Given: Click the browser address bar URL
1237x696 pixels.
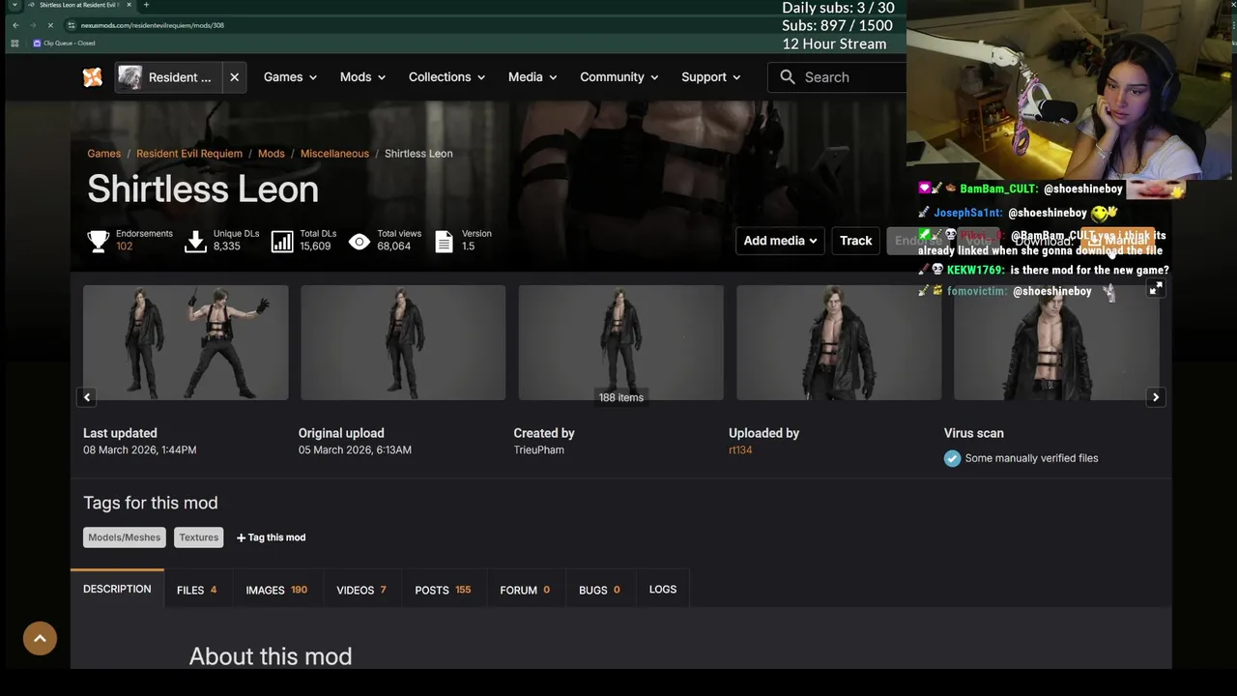Looking at the screenshot, I should tap(153, 25).
